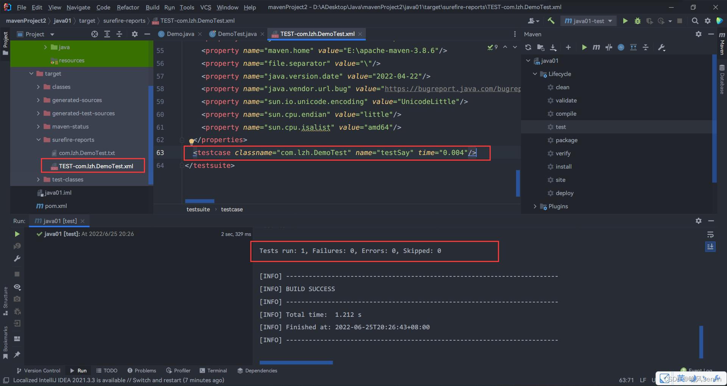Screen dimensions: 727x386
Task: Click Execute Maven Goal 'm' icon
Action: click(596, 47)
